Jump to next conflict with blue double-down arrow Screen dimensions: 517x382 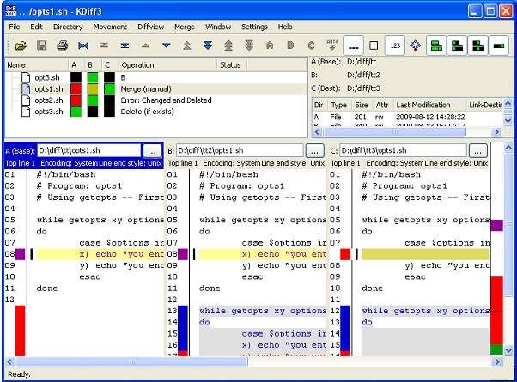(207, 45)
